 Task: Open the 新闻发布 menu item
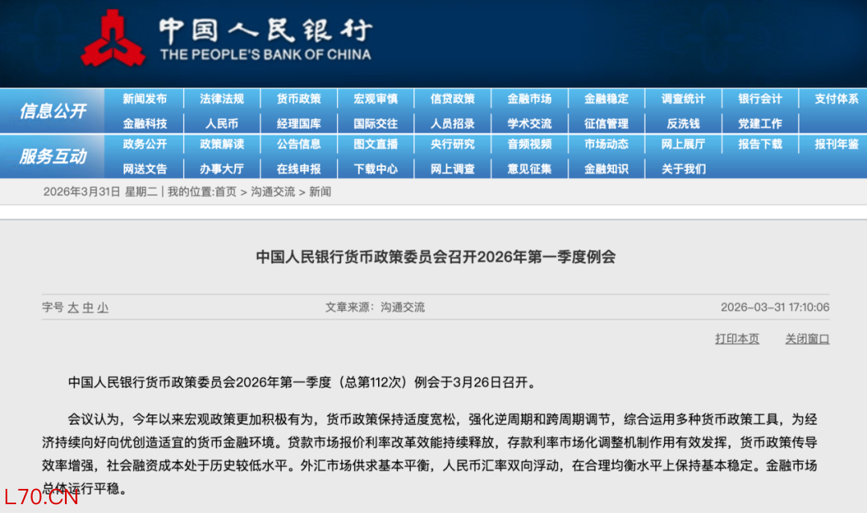144,100
